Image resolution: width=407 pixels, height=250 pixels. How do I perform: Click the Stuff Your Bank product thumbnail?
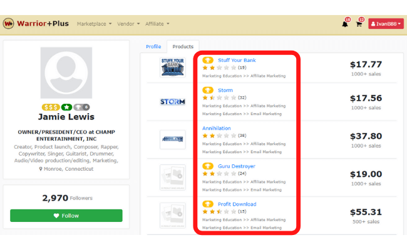pos(173,67)
